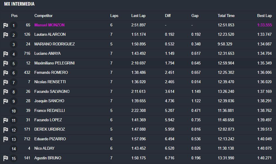Viewport: 276px width, 164px height.
Task: Sort by the Pos column header
Action: tap(14, 16)
